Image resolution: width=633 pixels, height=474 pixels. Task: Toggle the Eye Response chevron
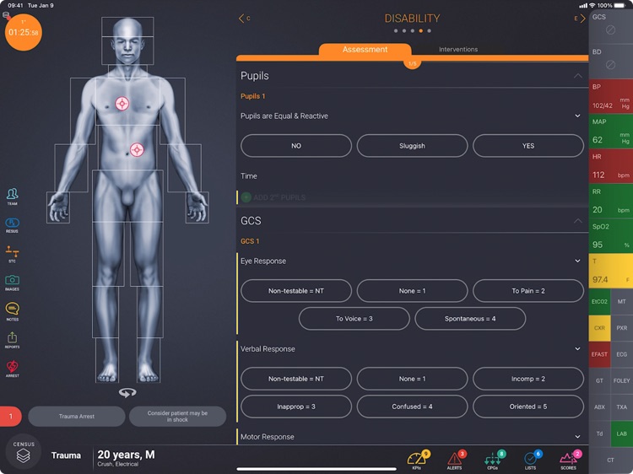coord(577,261)
